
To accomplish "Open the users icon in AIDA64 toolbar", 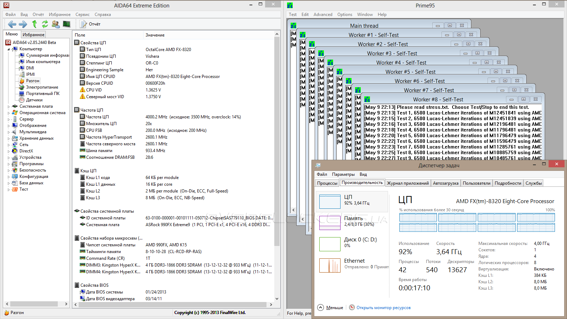I will pyautogui.click(x=56, y=24).
